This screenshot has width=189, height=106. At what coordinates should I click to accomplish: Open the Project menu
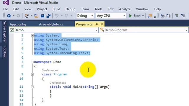42,9
